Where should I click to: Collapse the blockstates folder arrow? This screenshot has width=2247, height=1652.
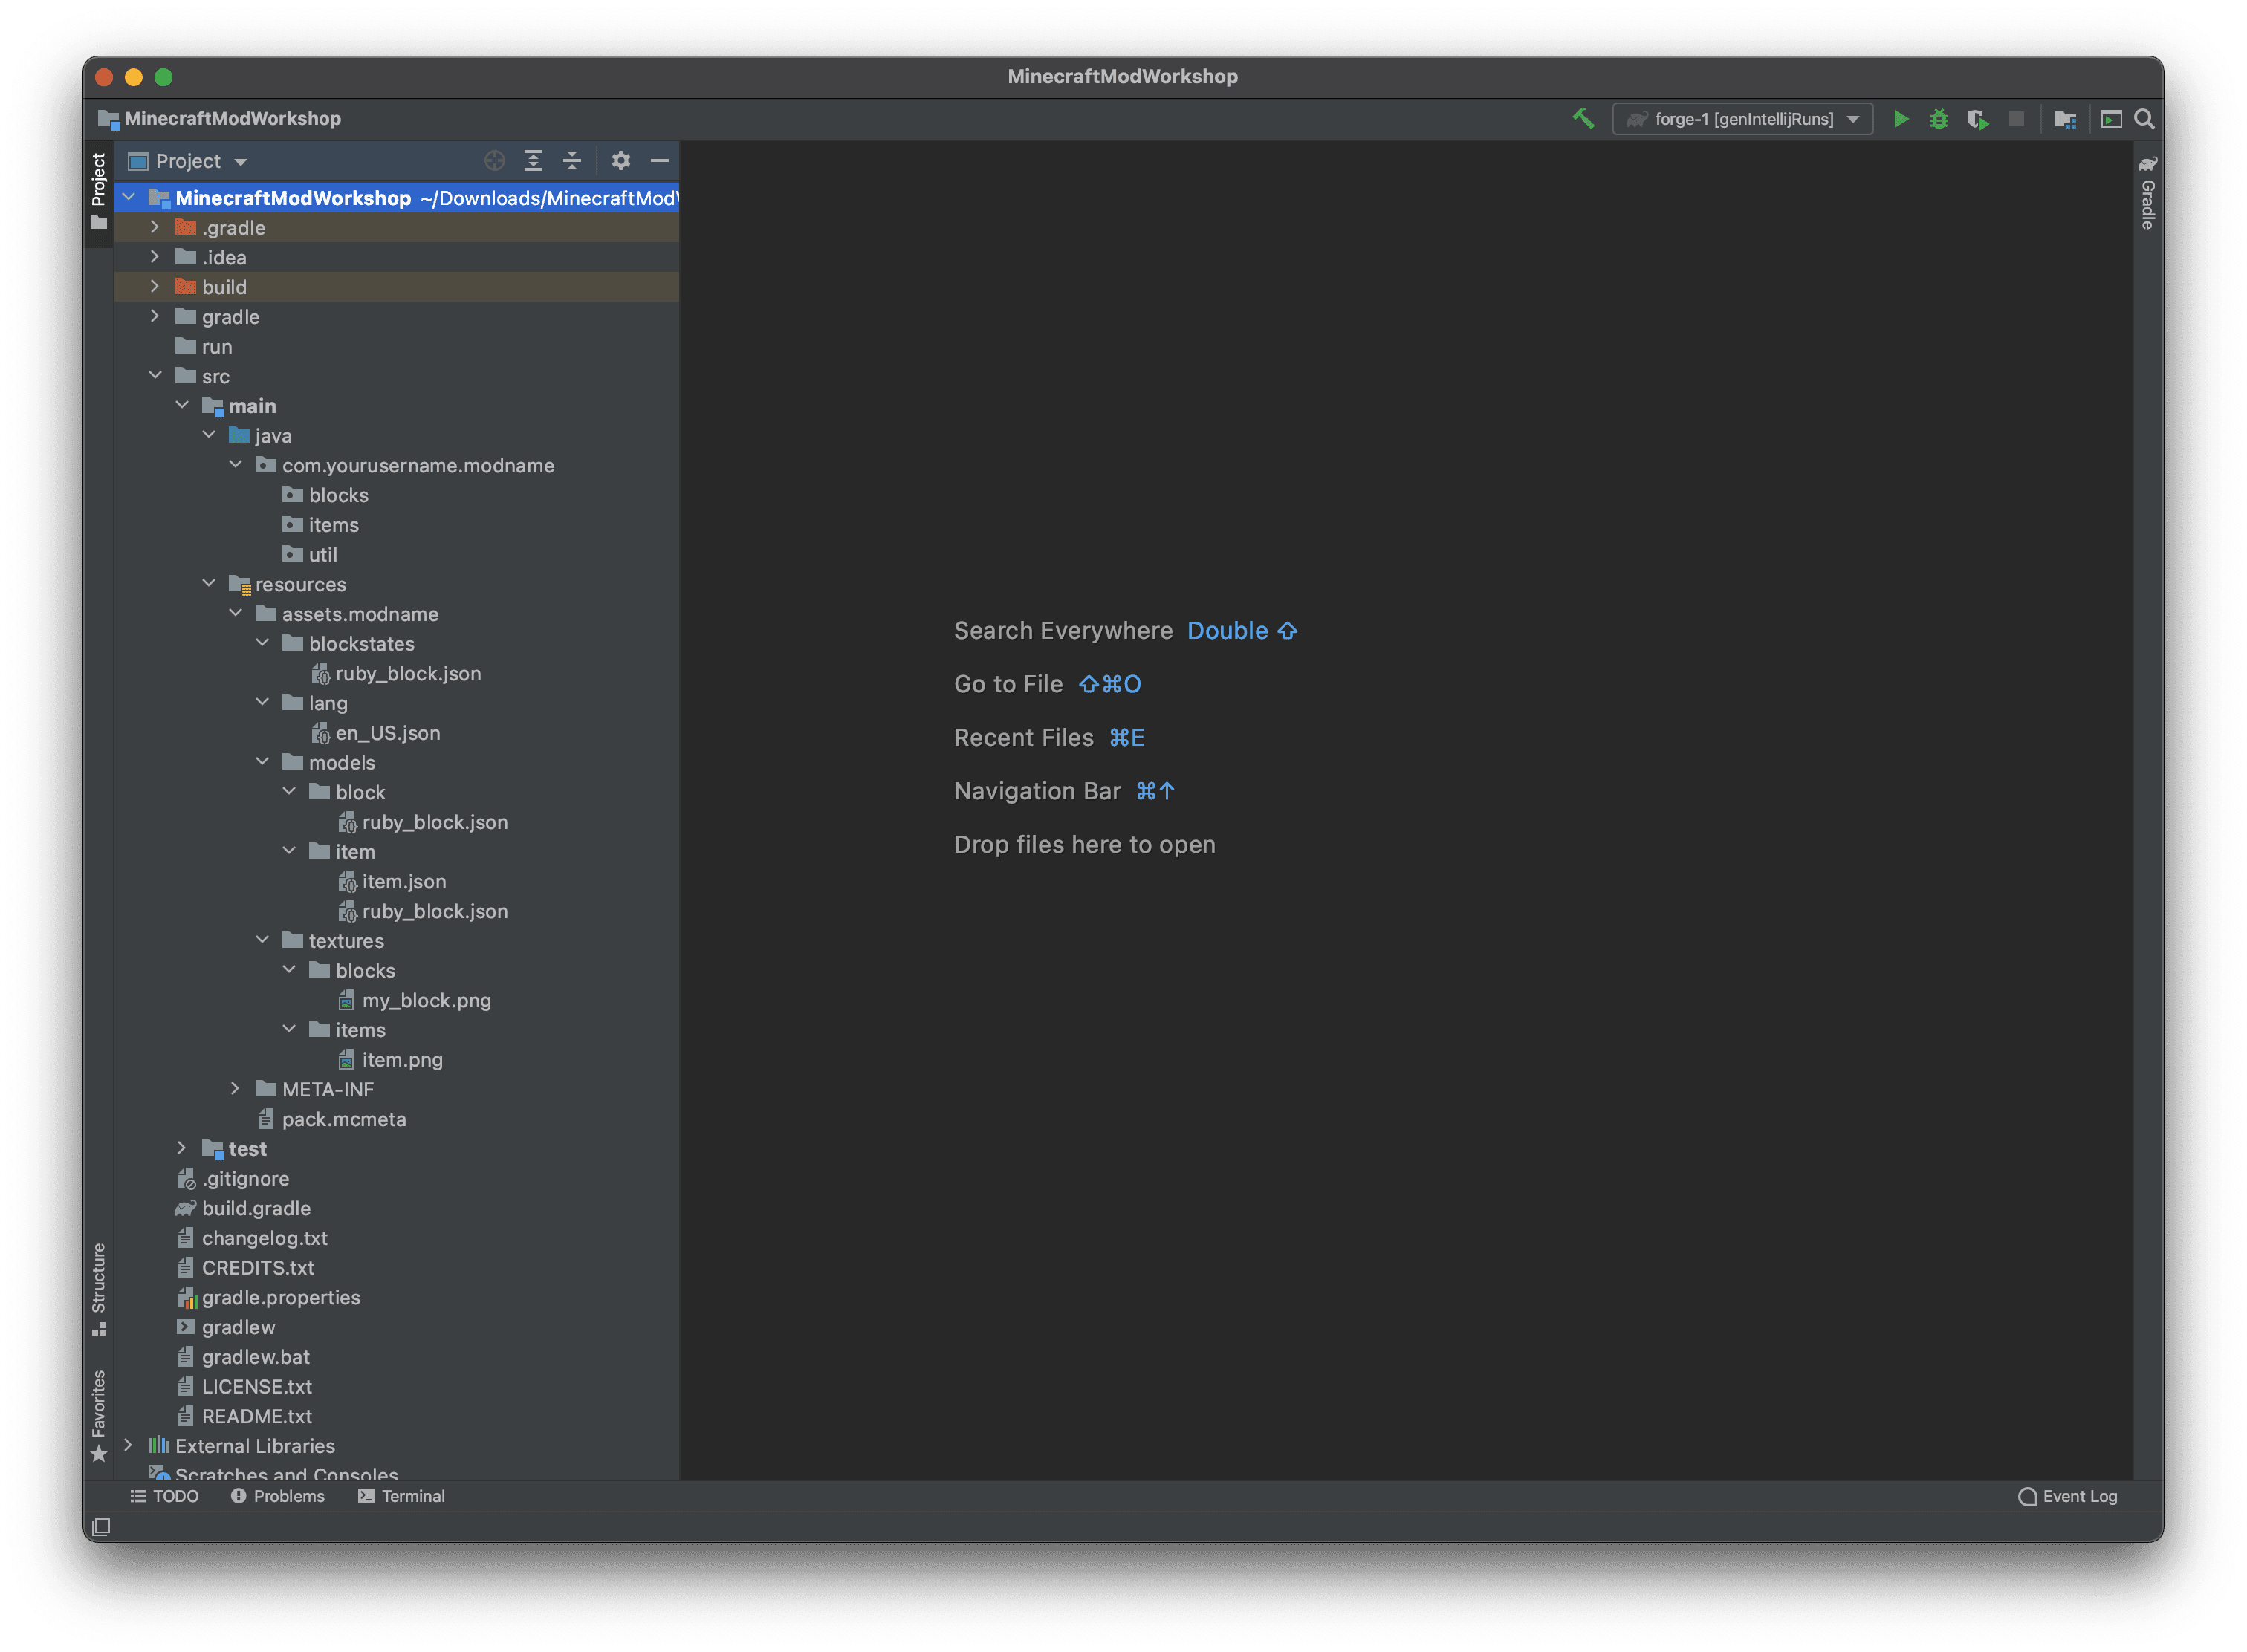coord(262,643)
